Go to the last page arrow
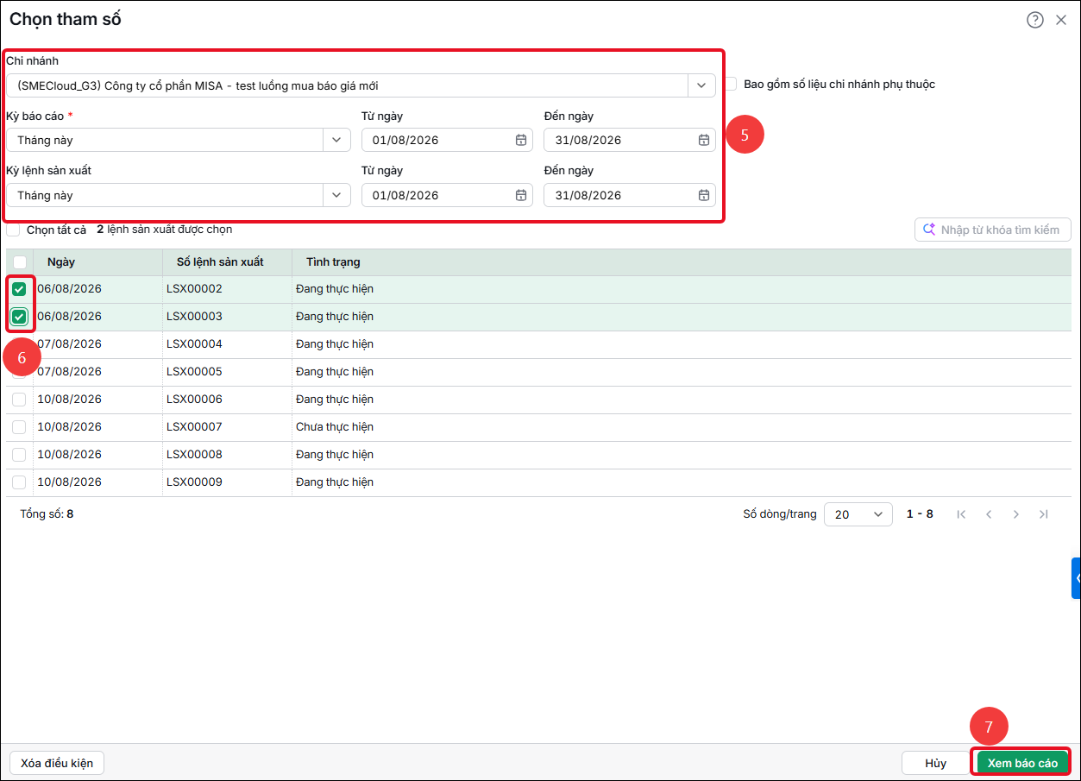Screen dimensions: 1081x781 [1044, 514]
